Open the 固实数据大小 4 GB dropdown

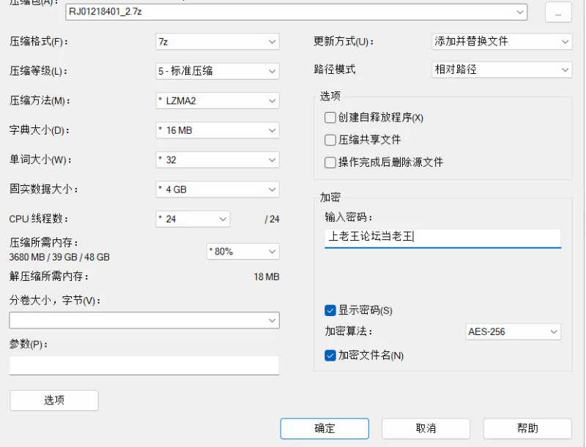point(218,189)
